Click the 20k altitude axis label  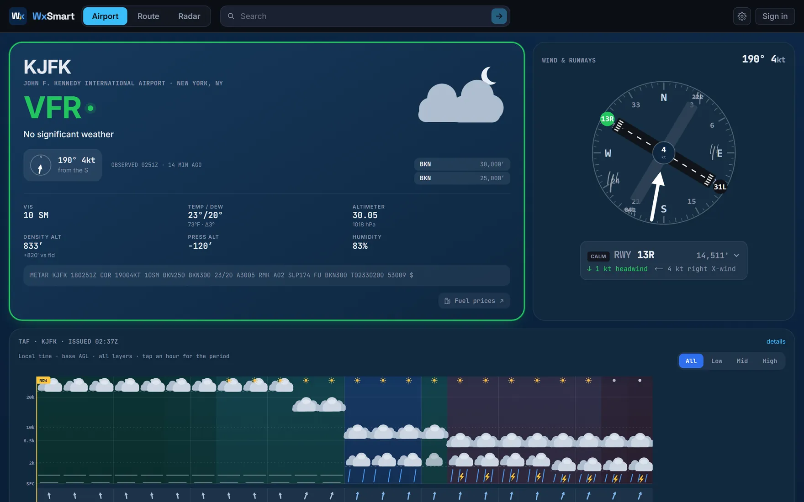(30, 397)
